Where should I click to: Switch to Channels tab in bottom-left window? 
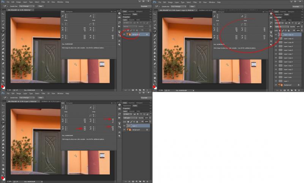point(131,111)
